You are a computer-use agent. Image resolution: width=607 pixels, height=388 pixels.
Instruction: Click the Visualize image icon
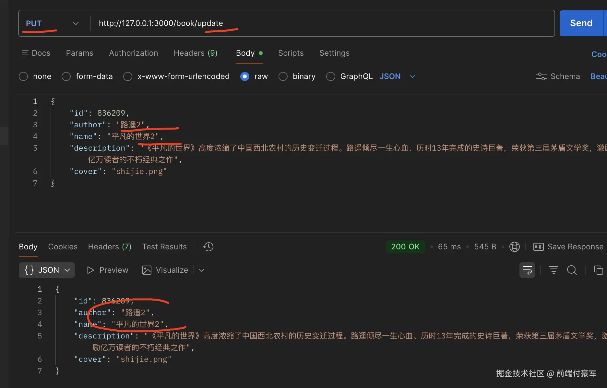147,270
